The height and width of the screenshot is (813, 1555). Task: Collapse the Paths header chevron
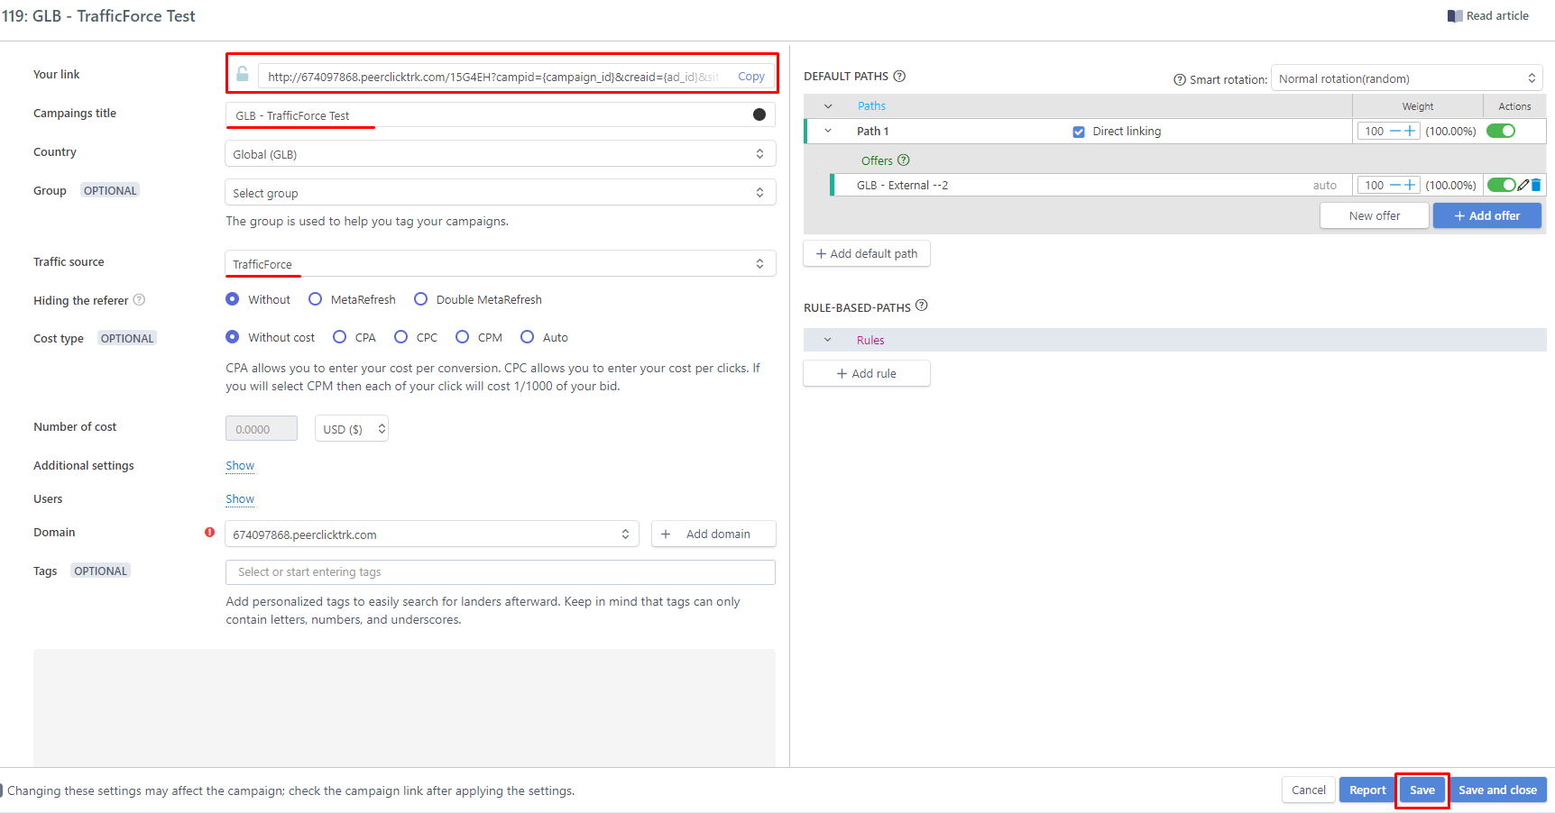[x=828, y=106]
